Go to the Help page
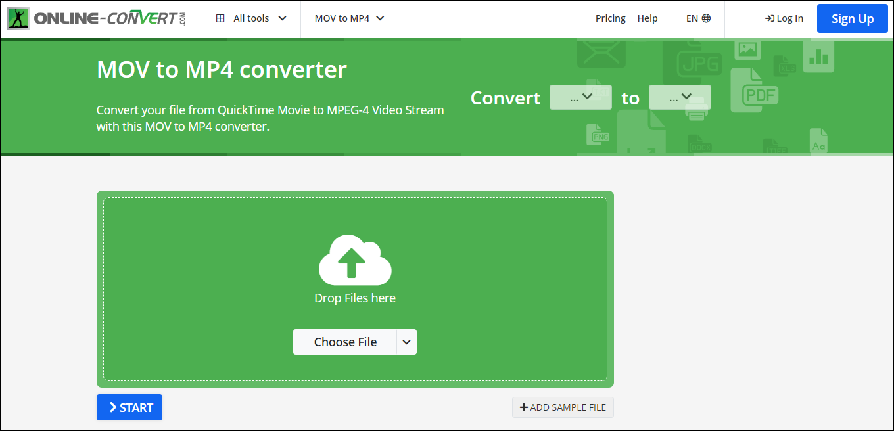The height and width of the screenshot is (431, 894). click(647, 18)
